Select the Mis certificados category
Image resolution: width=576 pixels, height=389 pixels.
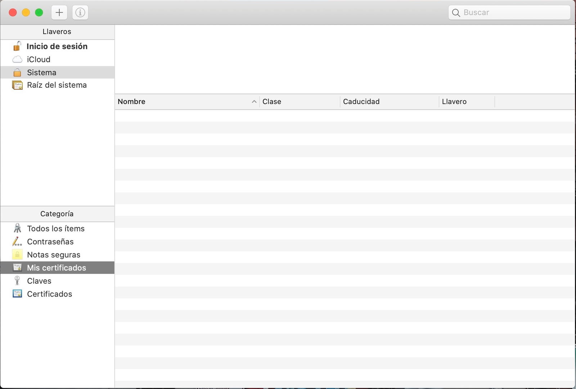pos(57,267)
